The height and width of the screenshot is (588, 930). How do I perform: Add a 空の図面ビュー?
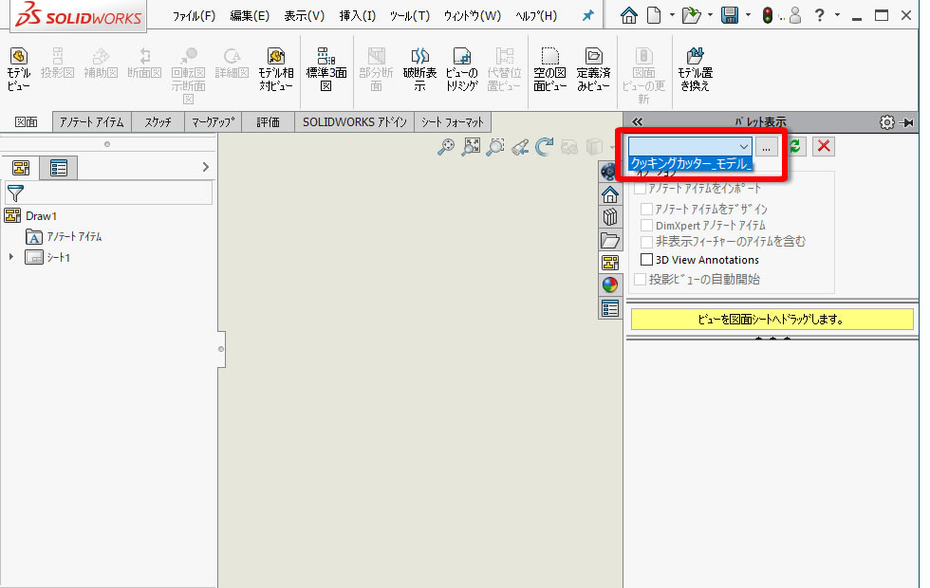549,69
